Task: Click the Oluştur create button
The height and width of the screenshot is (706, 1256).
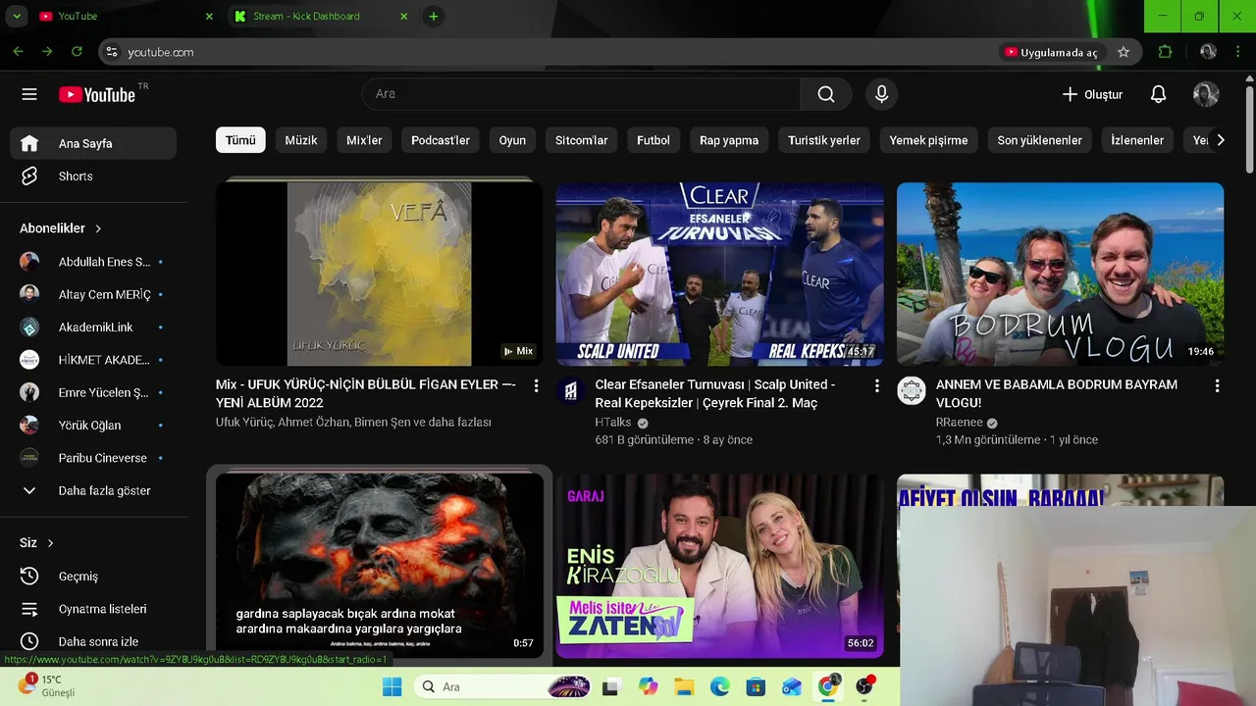Action: click(1092, 94)
